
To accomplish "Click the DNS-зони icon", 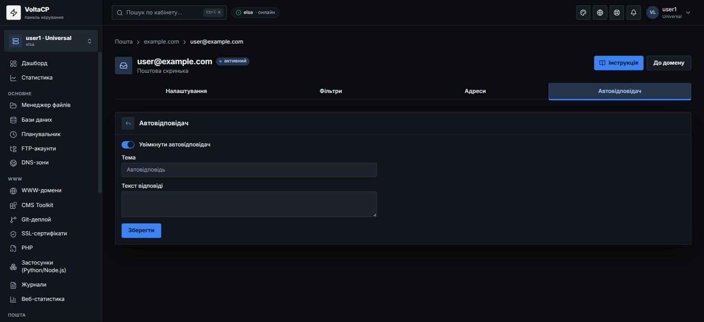I will [13, 163].
